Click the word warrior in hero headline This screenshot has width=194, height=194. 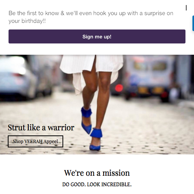coord(61,128)
